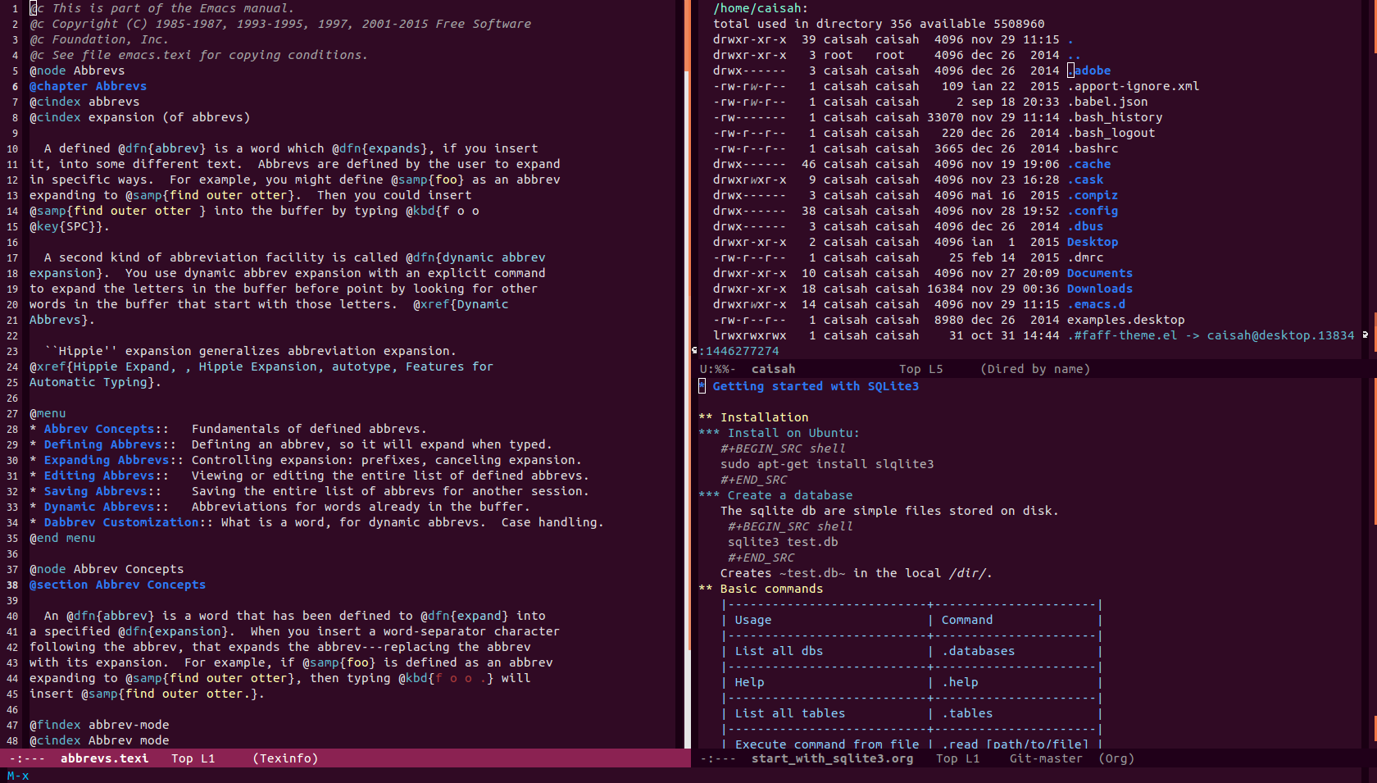This screenshot has height=783, width=1377.
Task: Click 'Top L5' position in Dired mode line
Action: tap(920, 369)
